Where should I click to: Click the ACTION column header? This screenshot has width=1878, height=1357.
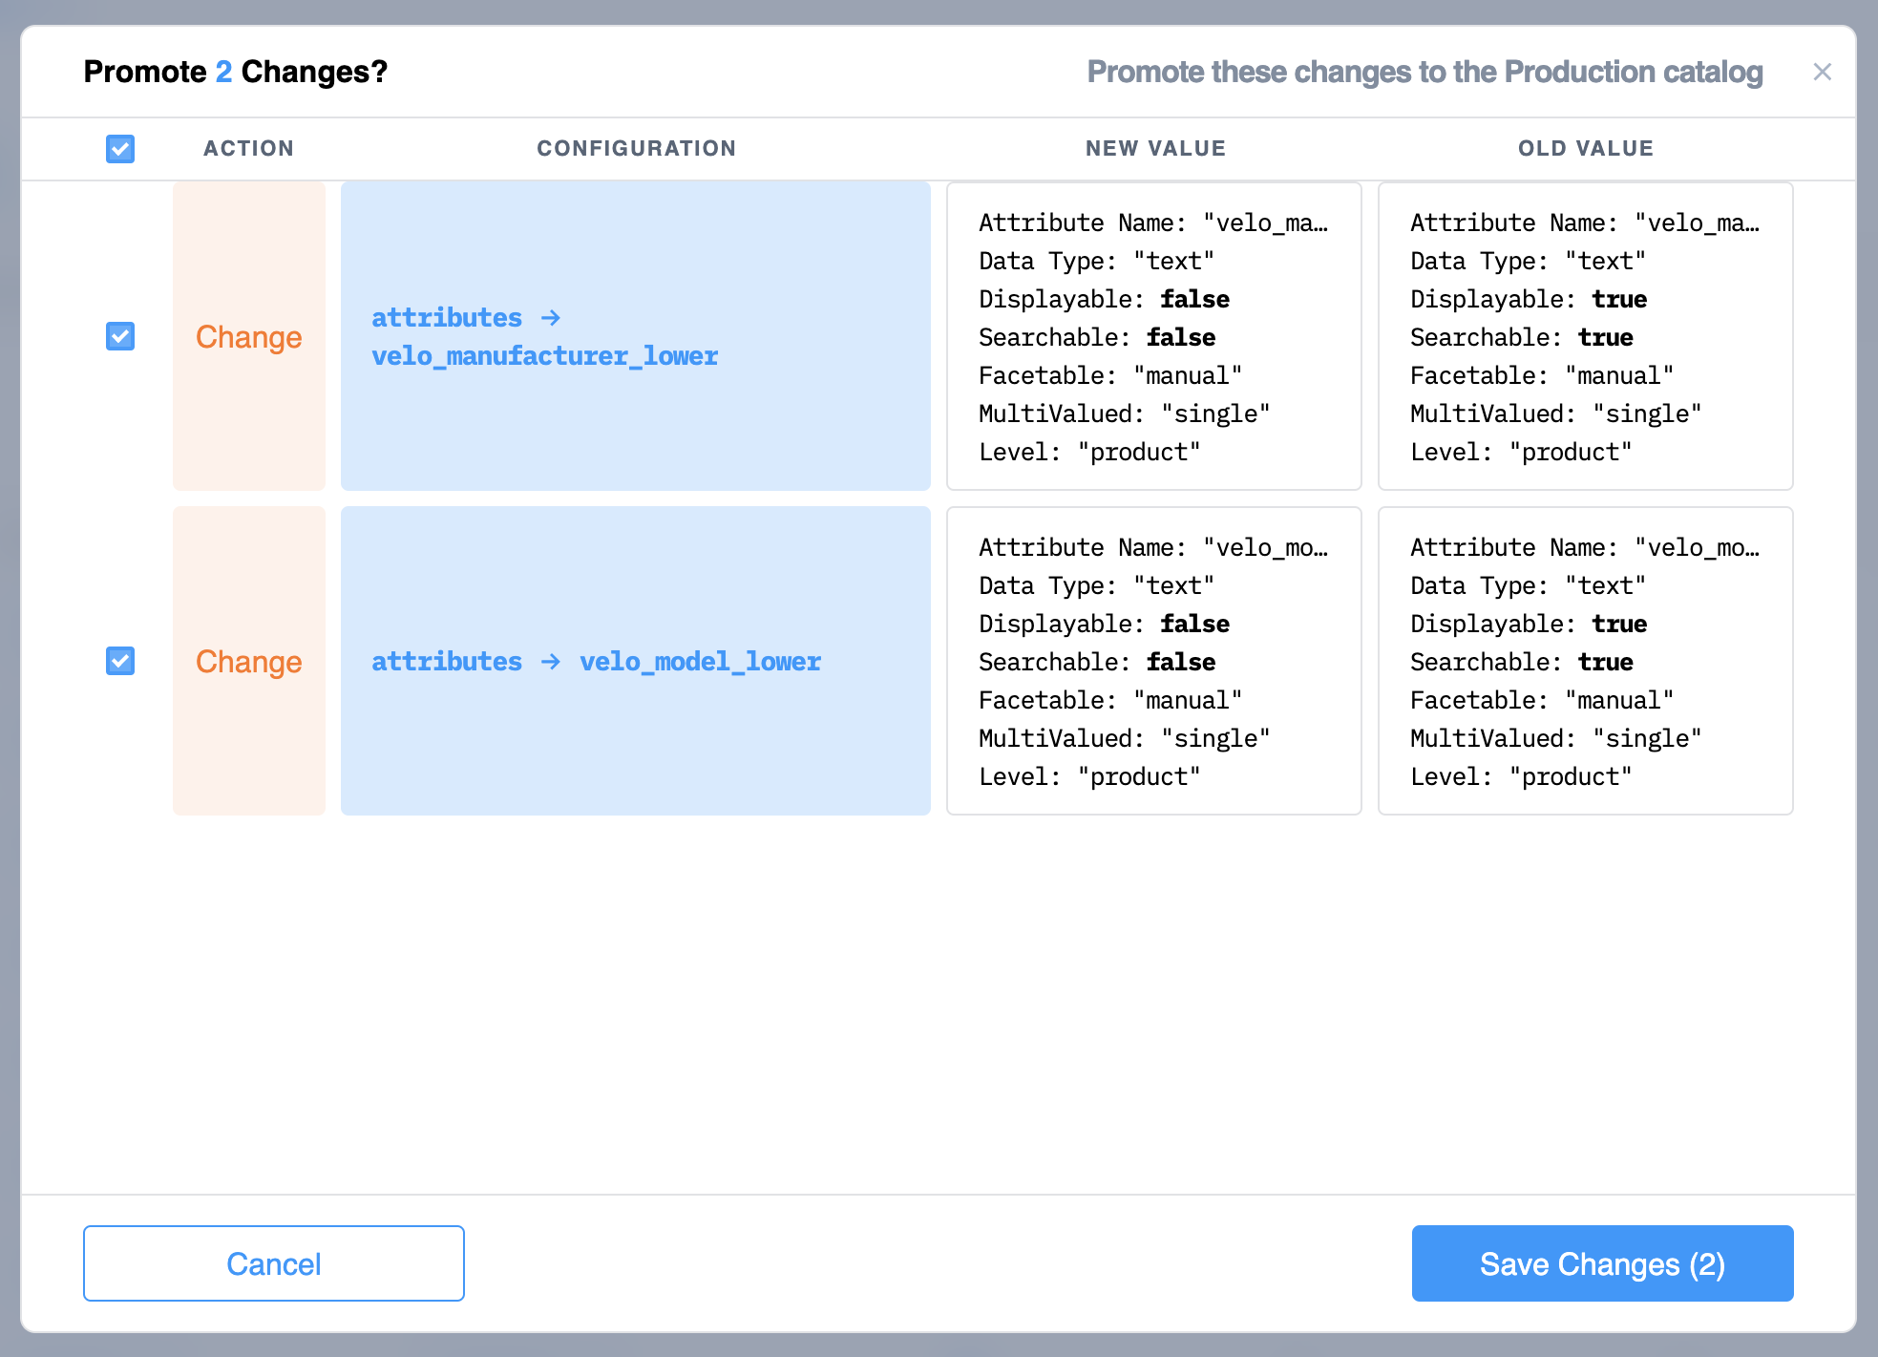coord(248,148)
